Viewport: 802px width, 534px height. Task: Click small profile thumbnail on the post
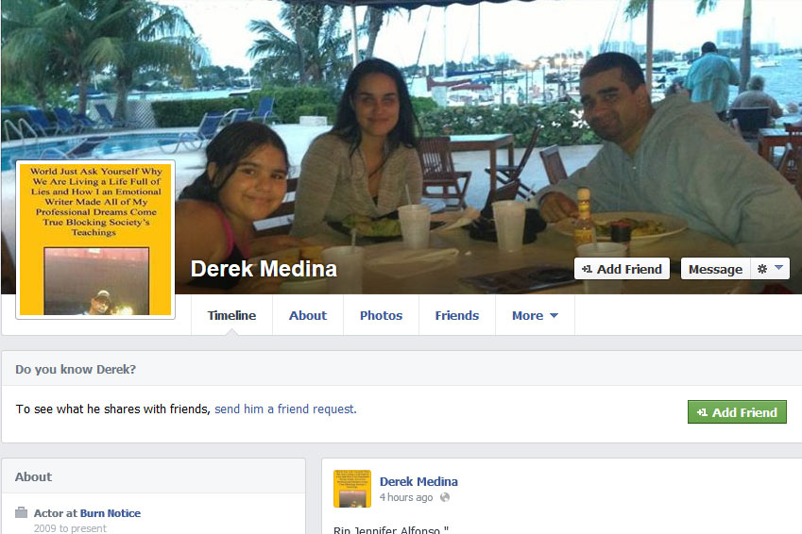click(x=352, y=489)
